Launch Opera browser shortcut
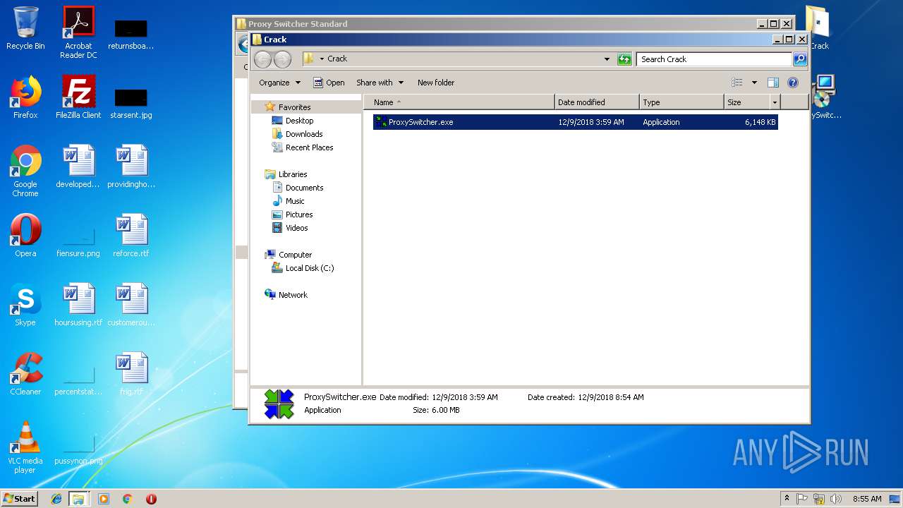 click(25, 236)
